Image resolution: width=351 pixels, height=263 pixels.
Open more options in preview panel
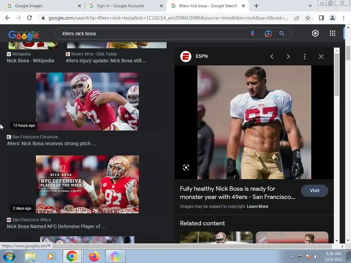click(x=305, y=57)
